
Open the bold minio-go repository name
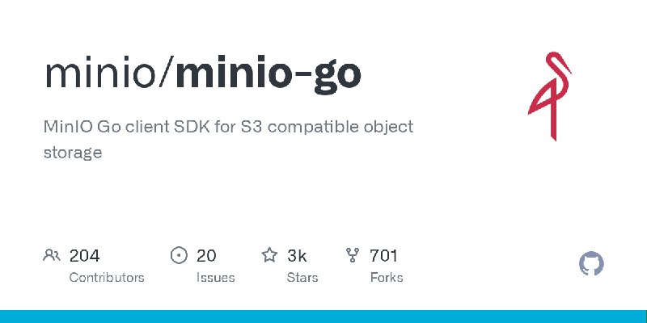(x=269, y=73)
